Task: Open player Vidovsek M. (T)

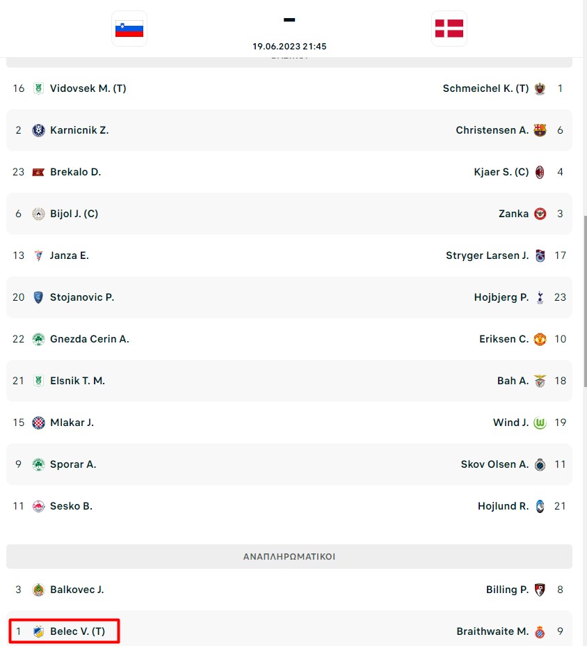Action: (x=88, y=88)
